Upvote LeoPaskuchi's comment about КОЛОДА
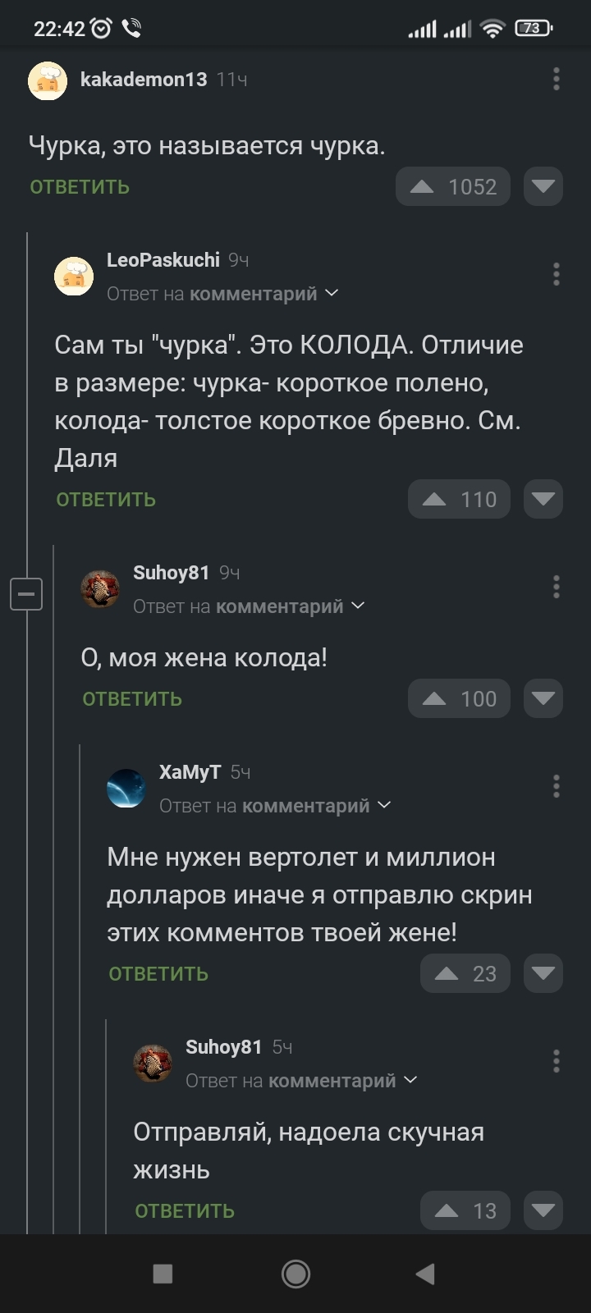Viewport: 591px width, 1313px height. (x=435, y=500)
